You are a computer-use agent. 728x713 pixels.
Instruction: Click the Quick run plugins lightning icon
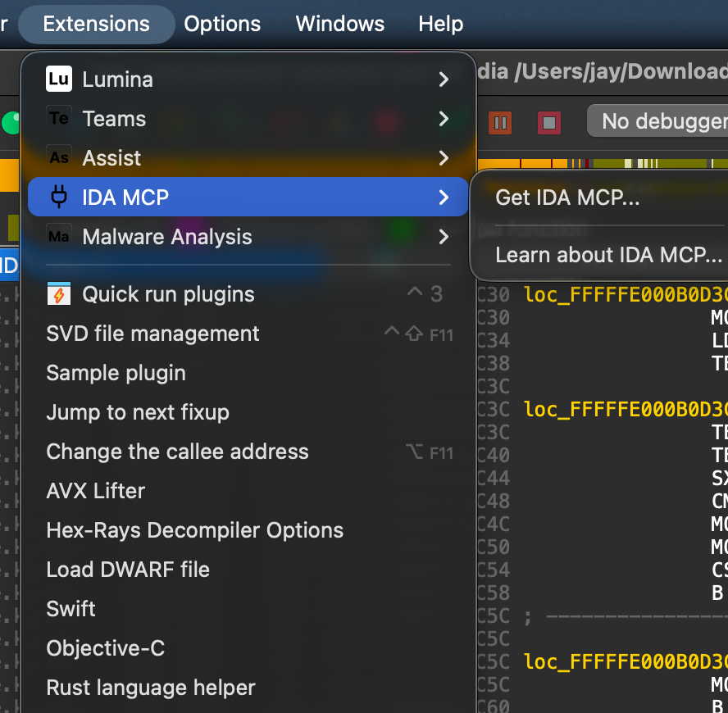click(x=59, y=294)
